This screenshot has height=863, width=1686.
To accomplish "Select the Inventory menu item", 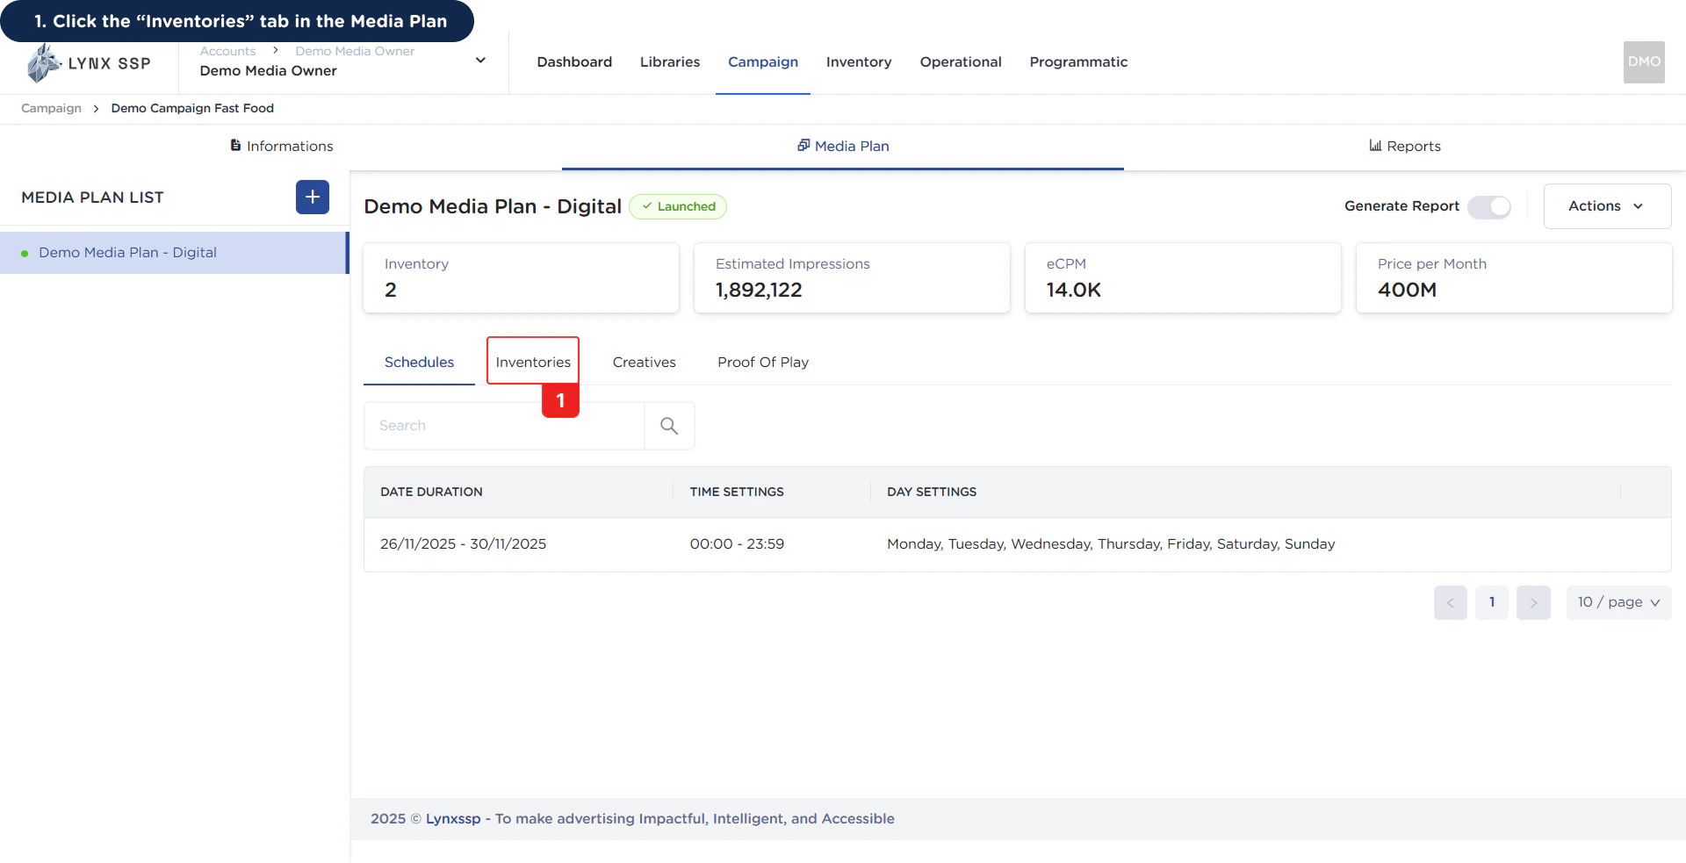I will tap(859, 61).
